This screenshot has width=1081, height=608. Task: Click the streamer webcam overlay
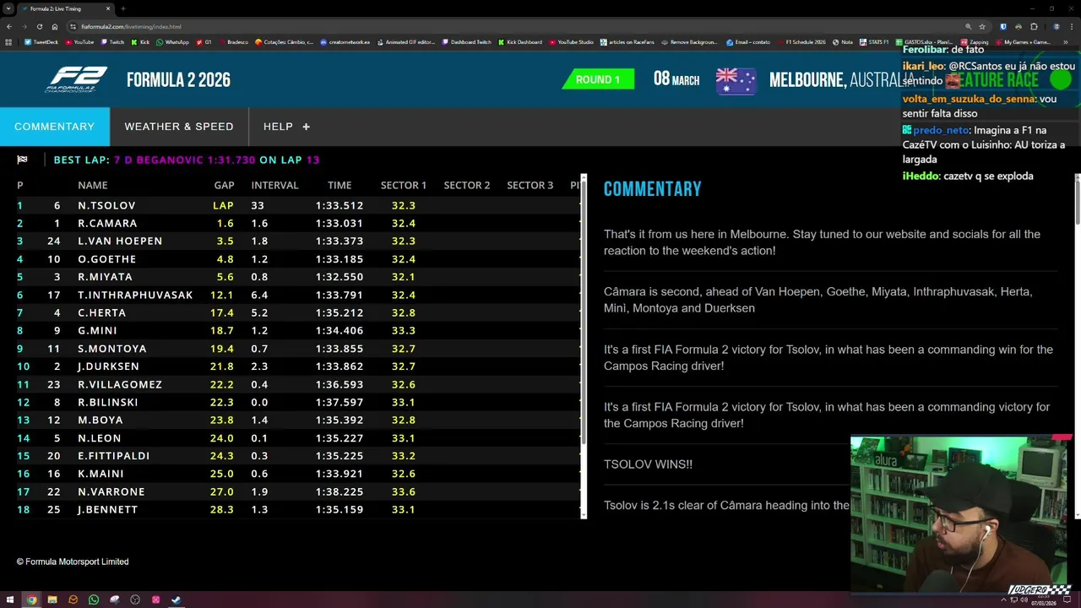[961, 515]
